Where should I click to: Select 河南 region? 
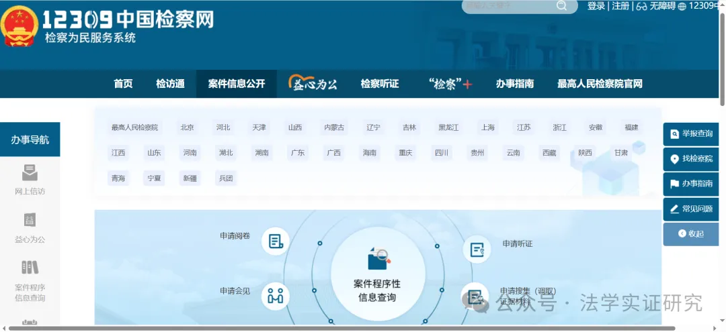[x=190, y=153]
